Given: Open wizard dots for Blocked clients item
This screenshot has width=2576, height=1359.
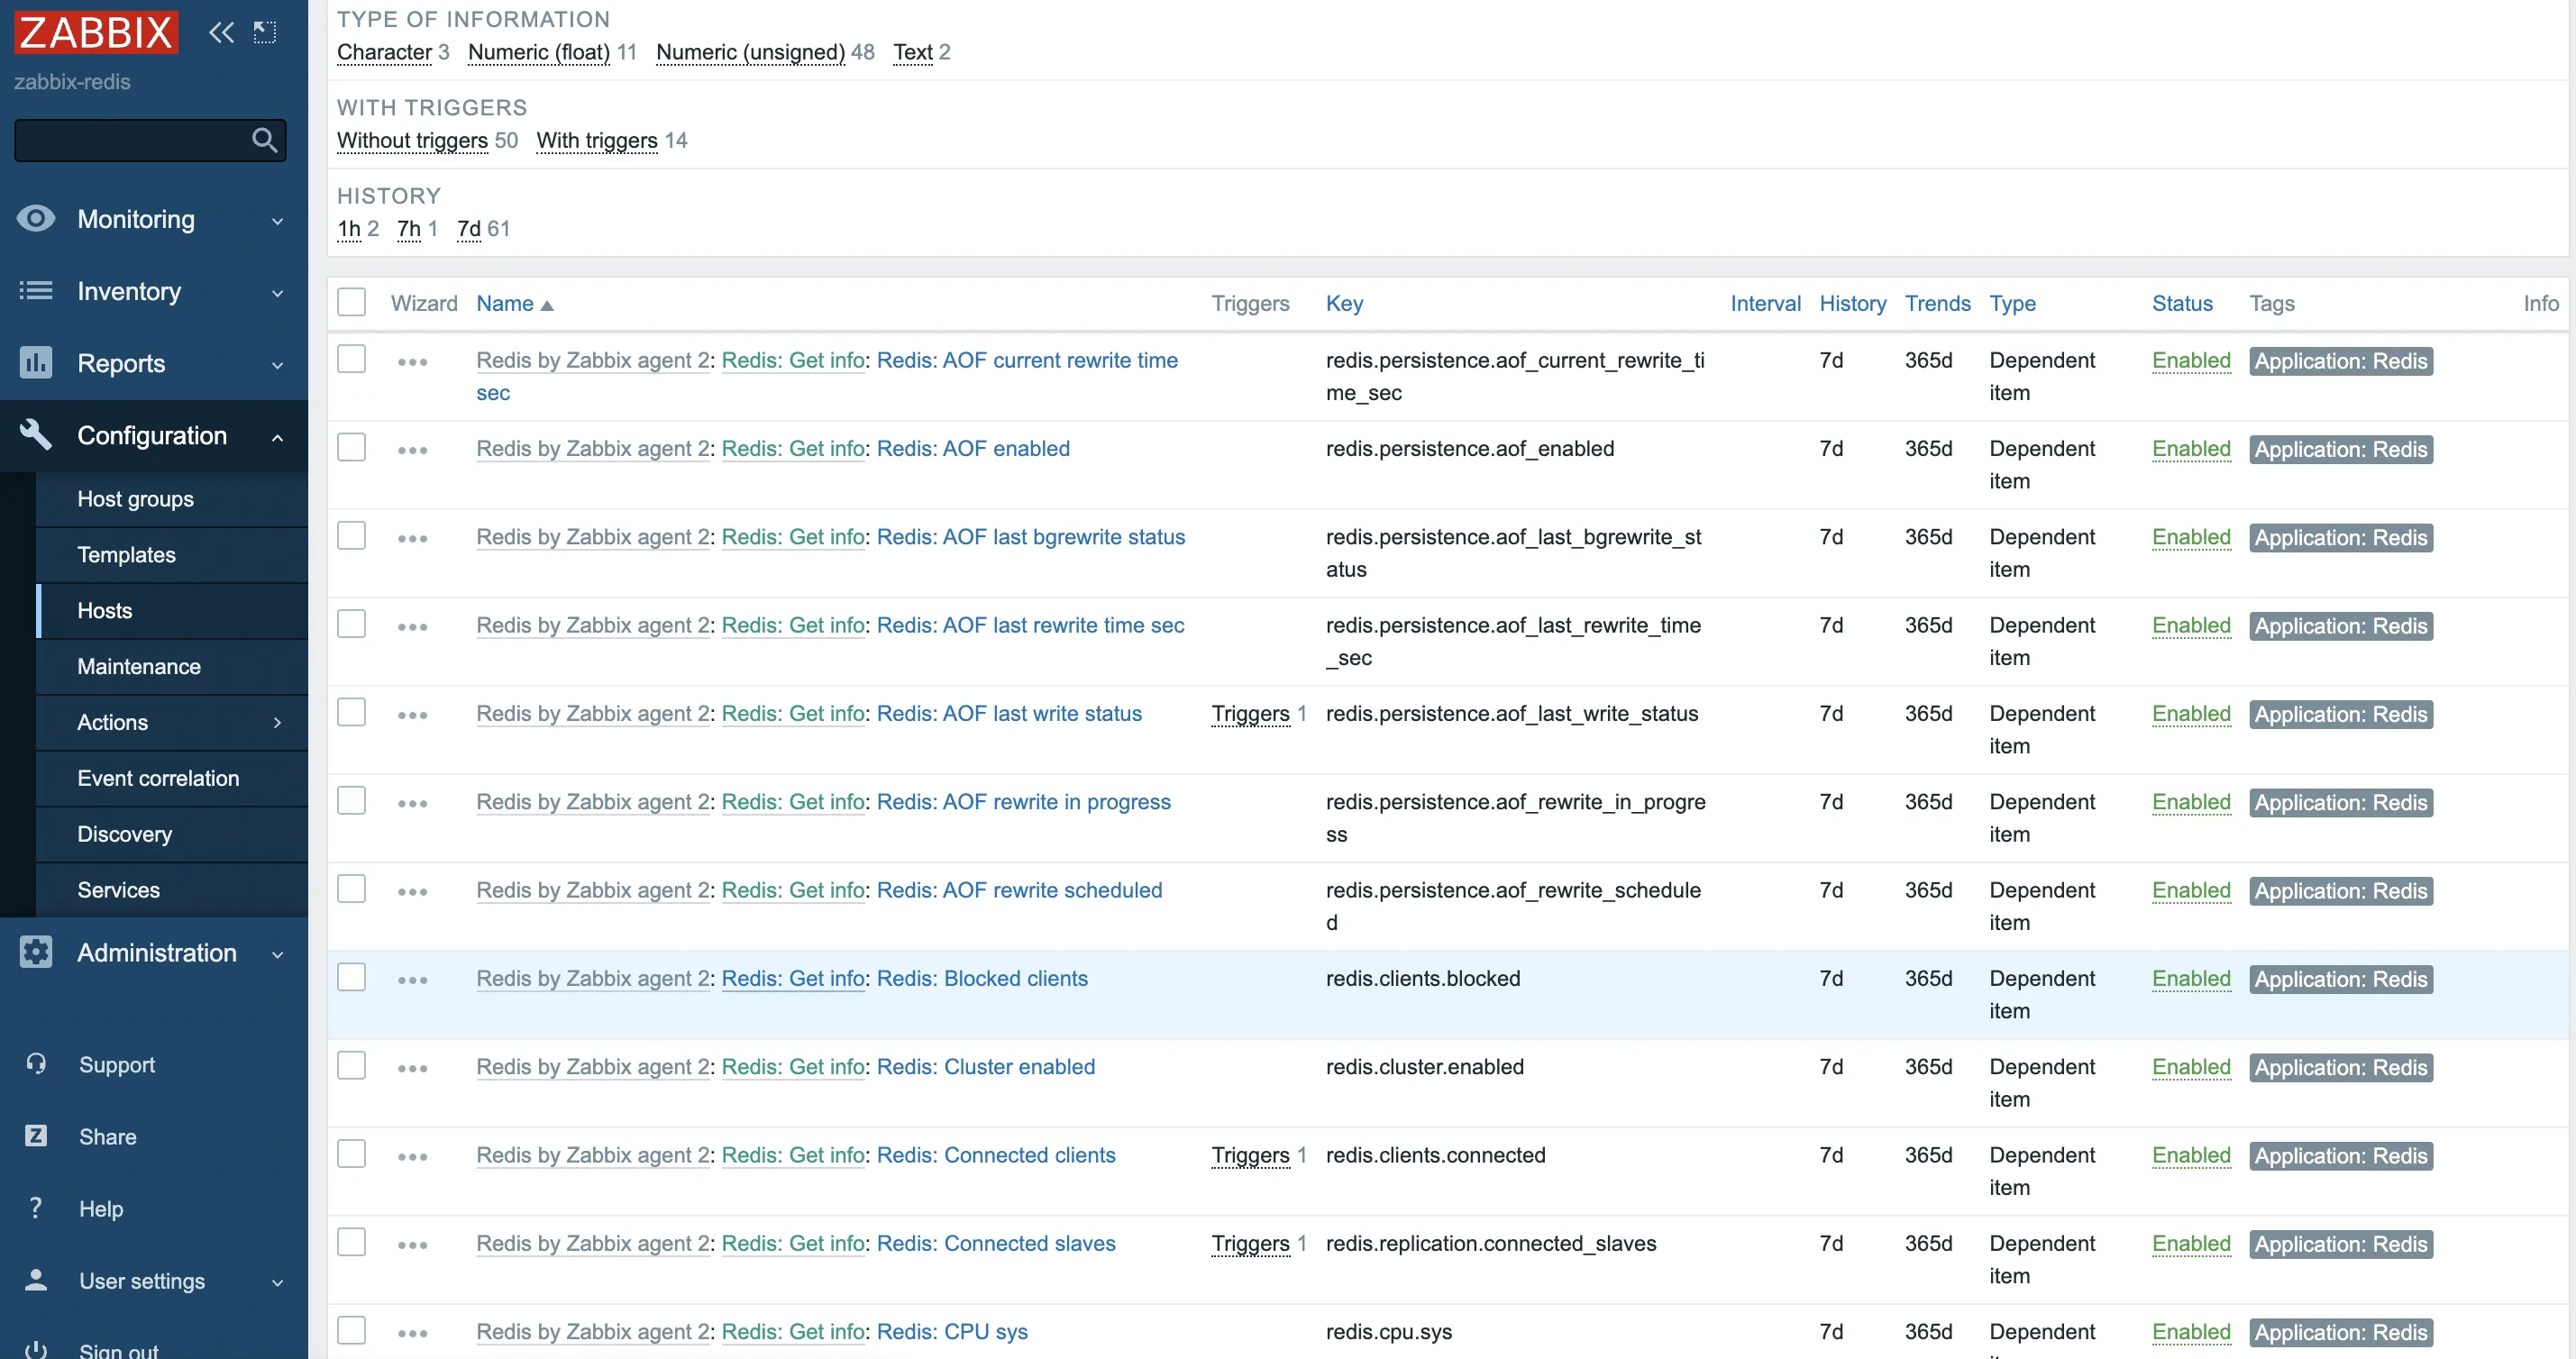Looking at the screenshot, I should (x=412, y=980).
